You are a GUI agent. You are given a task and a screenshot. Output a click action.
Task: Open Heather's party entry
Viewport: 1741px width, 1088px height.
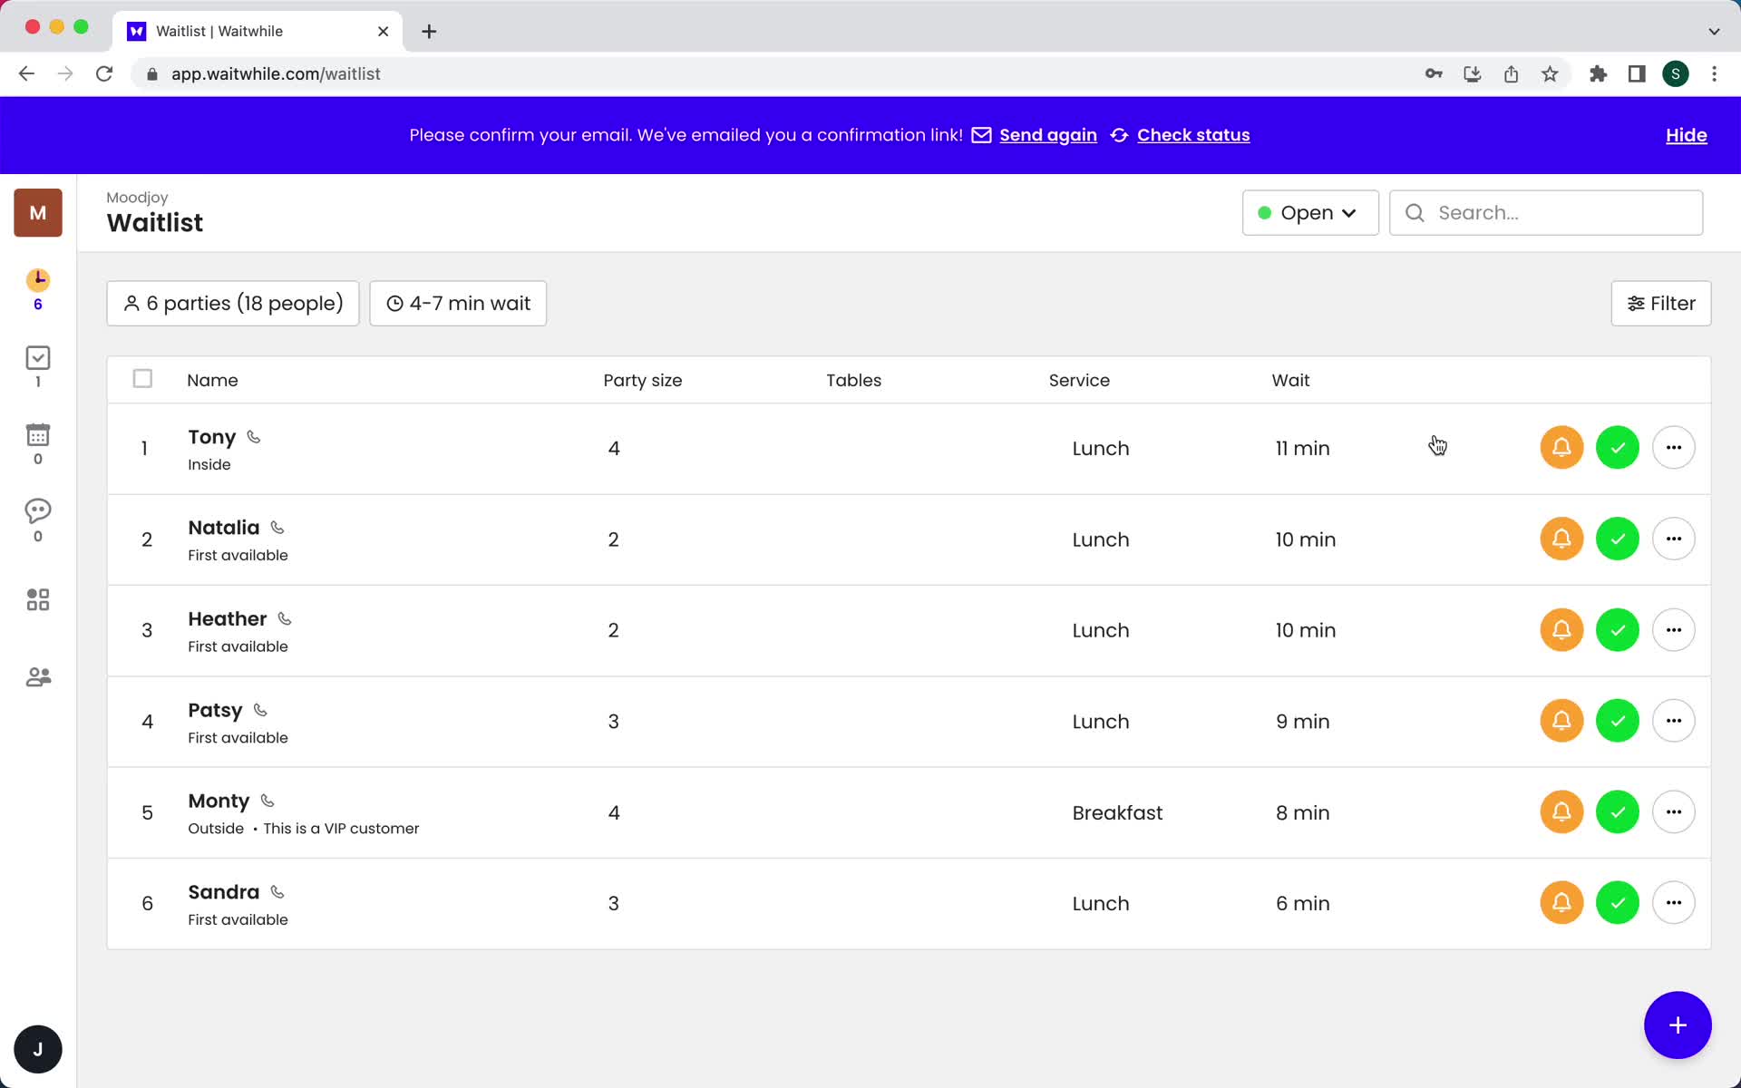point(909,630)
